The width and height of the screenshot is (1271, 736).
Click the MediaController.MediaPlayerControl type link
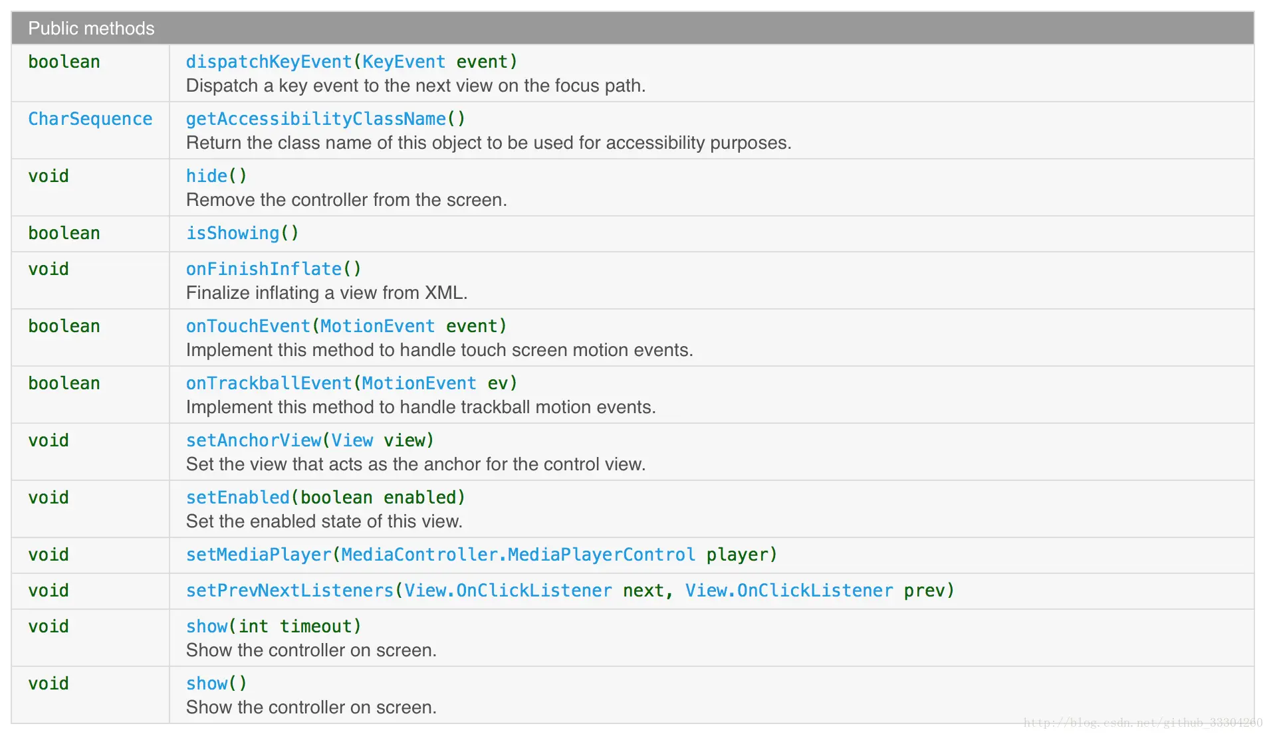tap(518, 555)
